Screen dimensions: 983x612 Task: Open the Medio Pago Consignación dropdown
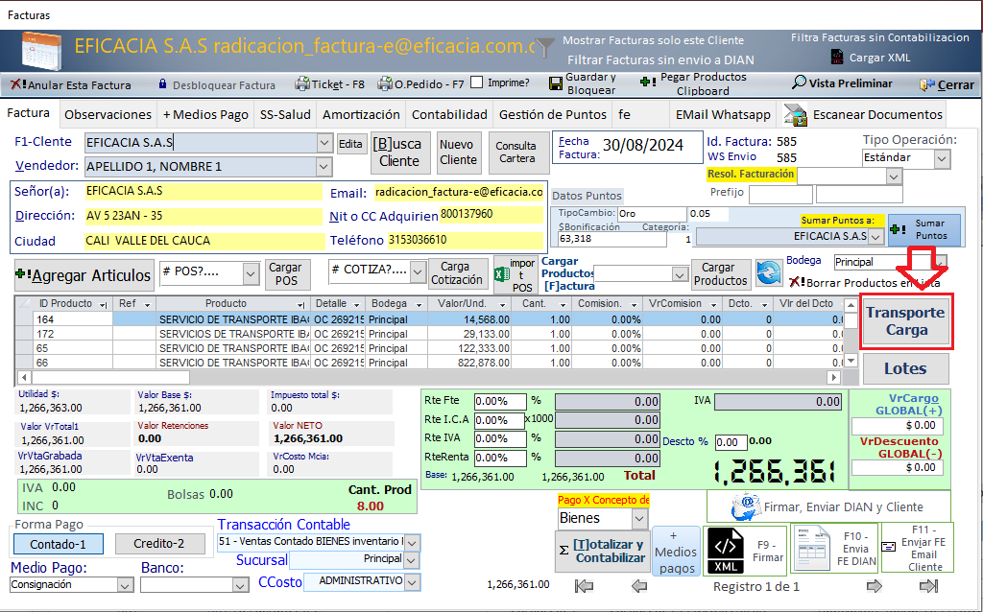point(125,585)
